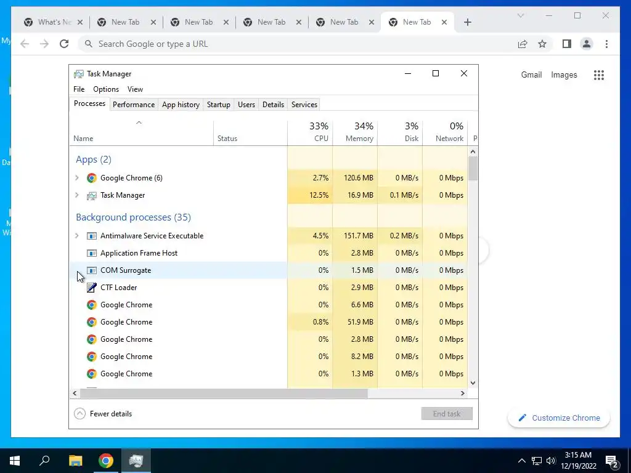
Task: Open the Gmail link
Action: pyautogui.click(x=531, y=75)
